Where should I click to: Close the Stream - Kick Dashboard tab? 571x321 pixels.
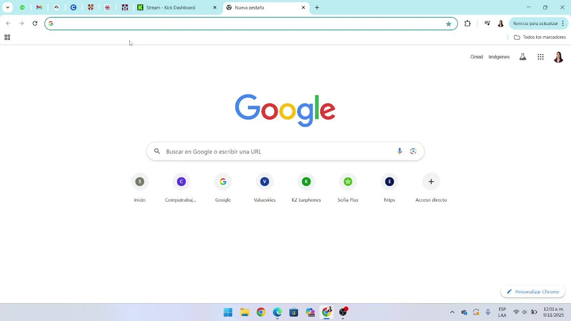point(215,8)
